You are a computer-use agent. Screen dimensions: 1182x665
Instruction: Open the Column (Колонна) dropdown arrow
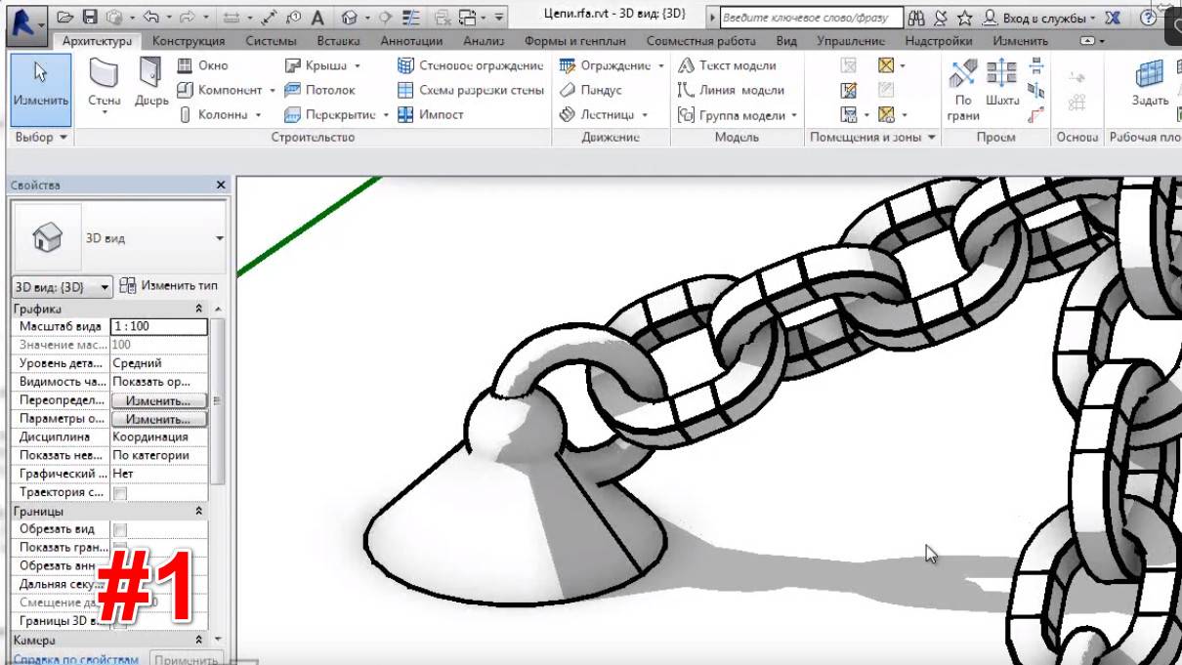(259, 115)
